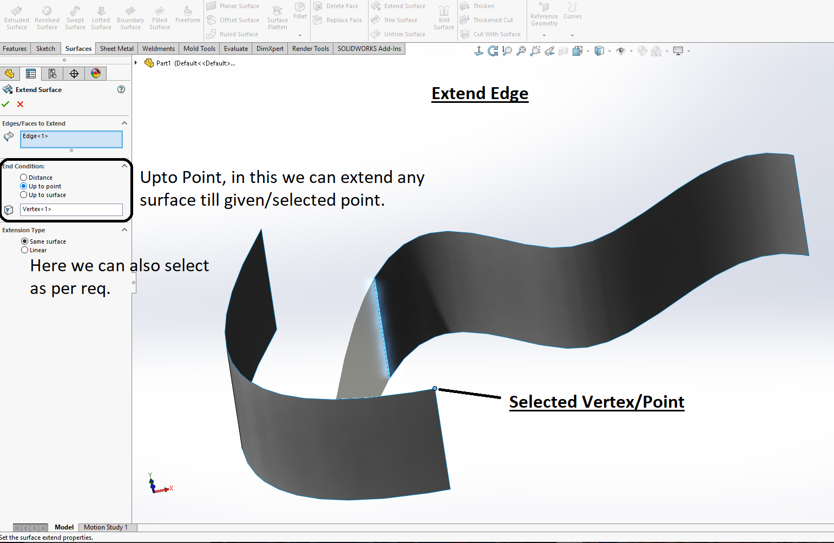Image resolution: width=834 pixels, height=543 pixels.
Task: Click the Vertex<1> selection field
Action: [71, 210]
